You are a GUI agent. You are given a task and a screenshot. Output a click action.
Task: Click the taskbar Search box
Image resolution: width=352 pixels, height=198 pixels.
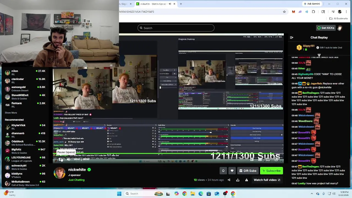(x=144, y=194)
